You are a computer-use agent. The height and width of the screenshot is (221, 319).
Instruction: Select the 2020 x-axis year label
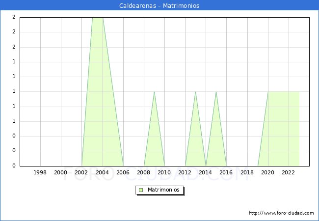[268, 172]
